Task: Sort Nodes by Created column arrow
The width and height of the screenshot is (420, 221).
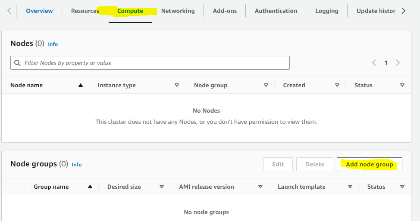Action: click(x=337, y=85)
